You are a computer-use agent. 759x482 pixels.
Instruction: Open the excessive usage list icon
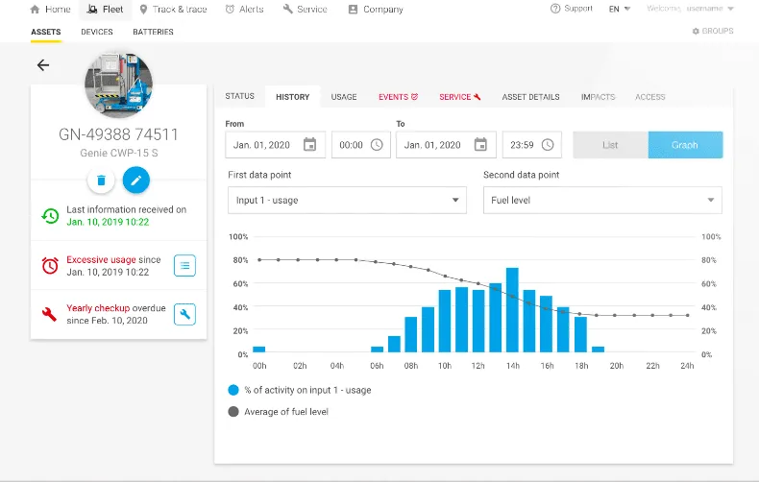[x=185, y=265]
